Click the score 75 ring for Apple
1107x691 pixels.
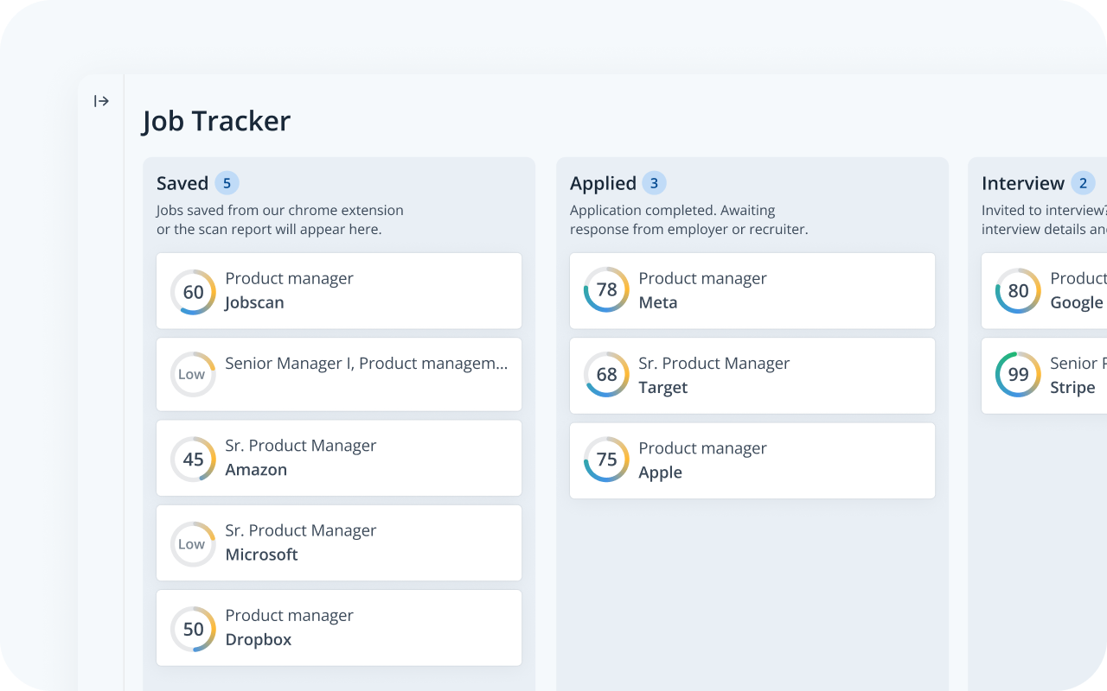606,459
